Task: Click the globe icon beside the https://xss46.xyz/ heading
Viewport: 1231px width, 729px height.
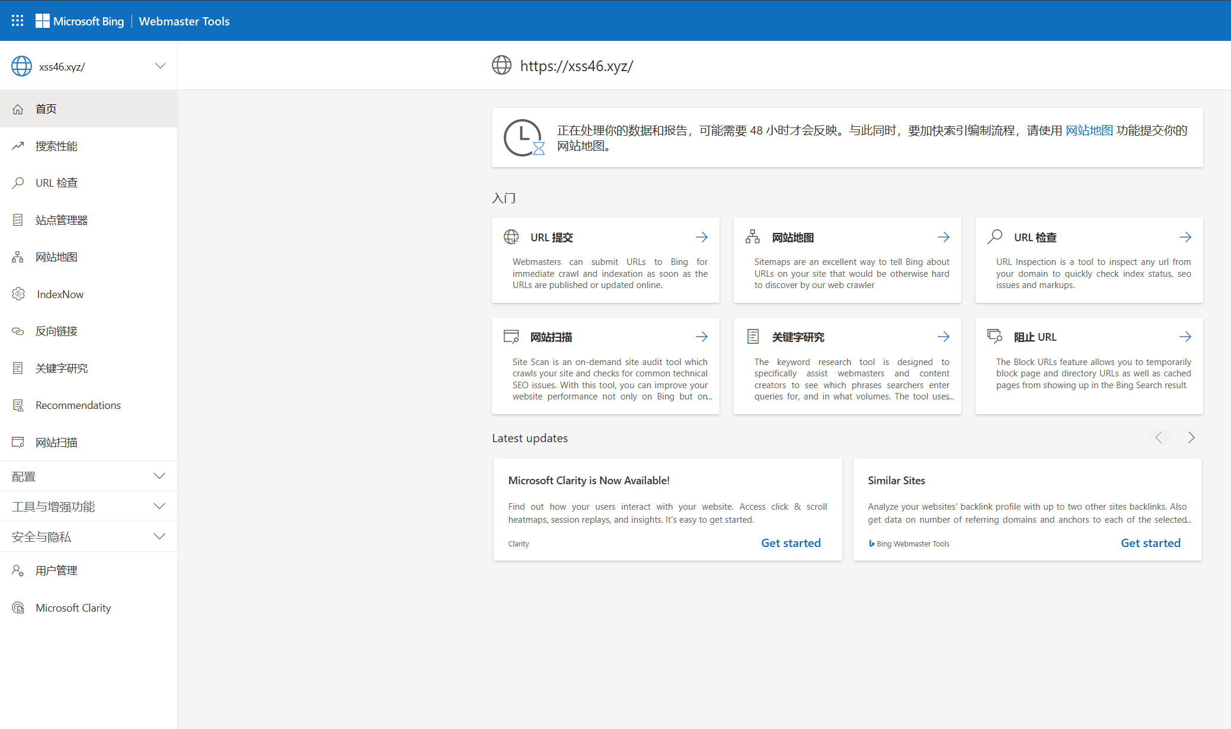Action: coord(501,65)
